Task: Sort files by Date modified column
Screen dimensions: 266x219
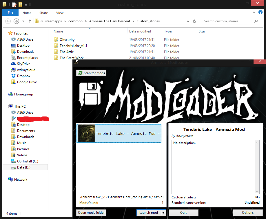Action: pos(140,31)
